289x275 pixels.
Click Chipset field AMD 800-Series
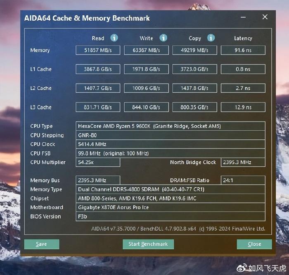(x=171, y=198)
